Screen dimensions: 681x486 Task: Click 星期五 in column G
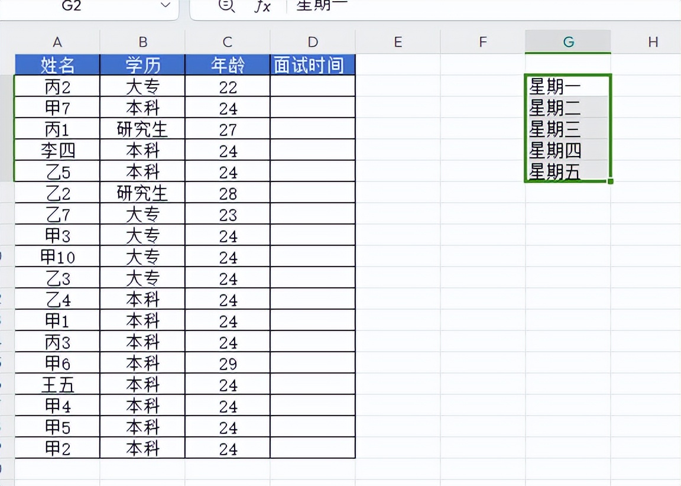(568, 171)
